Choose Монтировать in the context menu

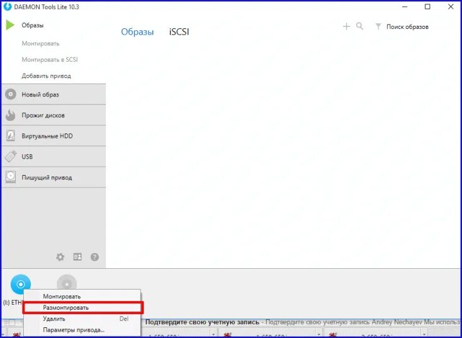[x=82, y=296]
